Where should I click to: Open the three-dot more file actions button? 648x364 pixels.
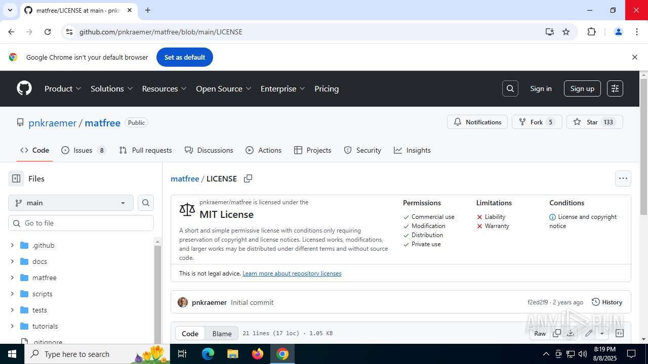click(x=623, y=178)
